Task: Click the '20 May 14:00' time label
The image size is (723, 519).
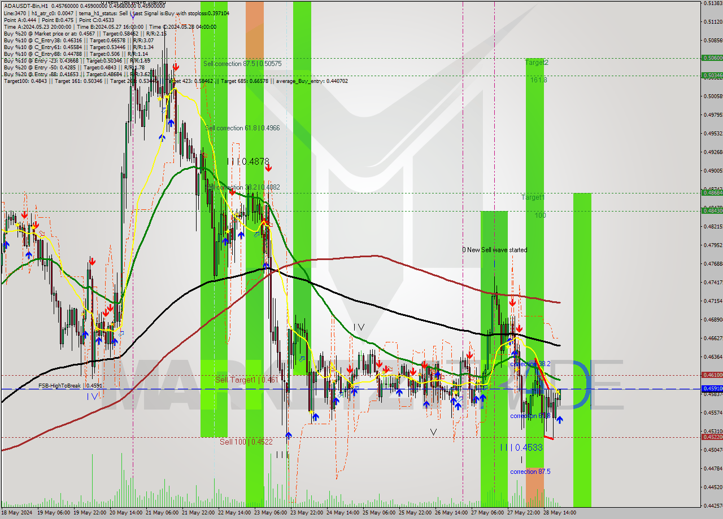Action: [125, 513]
